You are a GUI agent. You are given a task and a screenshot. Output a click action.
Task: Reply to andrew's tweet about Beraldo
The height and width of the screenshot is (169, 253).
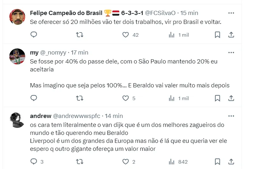(x=34, y=162)
